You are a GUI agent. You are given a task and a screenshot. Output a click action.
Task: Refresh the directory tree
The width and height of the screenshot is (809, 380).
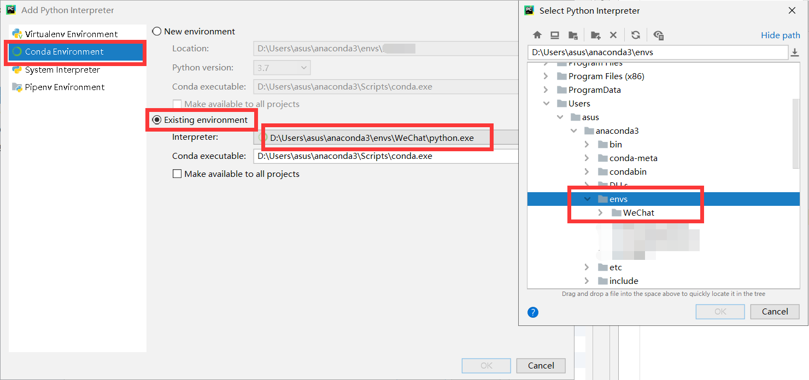[635, 34]
